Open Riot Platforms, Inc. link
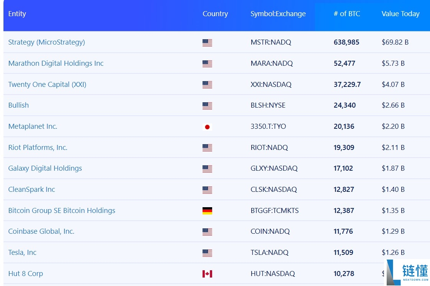Screen dimensions: 430x286 [38, 148]
